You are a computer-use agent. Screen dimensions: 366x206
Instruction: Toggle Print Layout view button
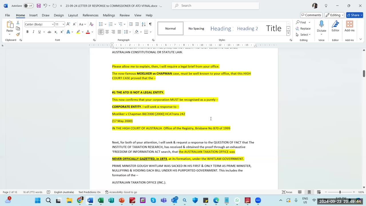(x=309, y=192)
